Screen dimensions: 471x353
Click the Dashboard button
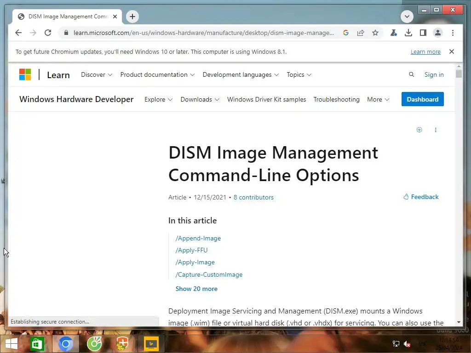click(422, 99)
